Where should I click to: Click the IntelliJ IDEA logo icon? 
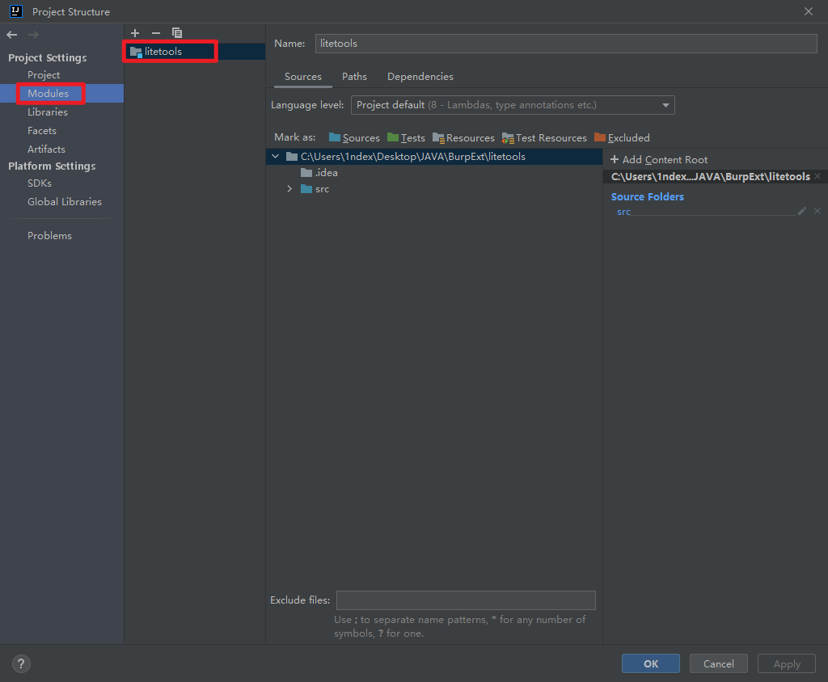pyautogui.click(x=16, y=11)
